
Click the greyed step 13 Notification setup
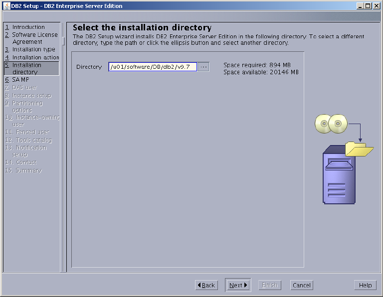coord(26,151)
